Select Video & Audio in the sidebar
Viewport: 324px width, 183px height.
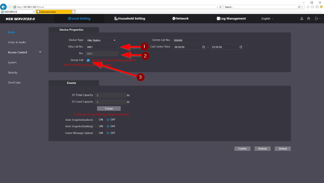point(17,42)
